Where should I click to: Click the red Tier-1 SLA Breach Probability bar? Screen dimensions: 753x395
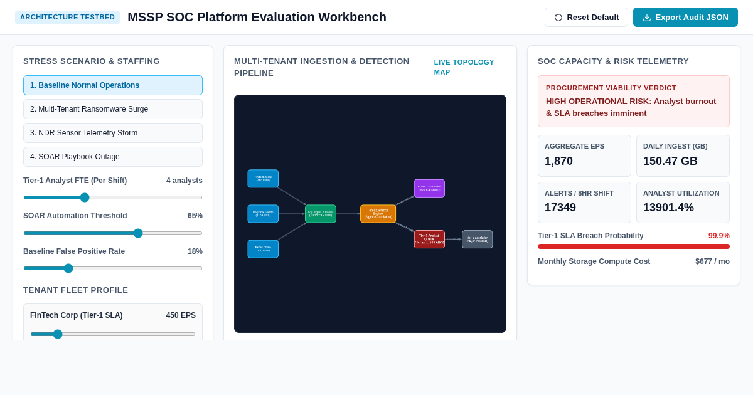coord(634,246)
